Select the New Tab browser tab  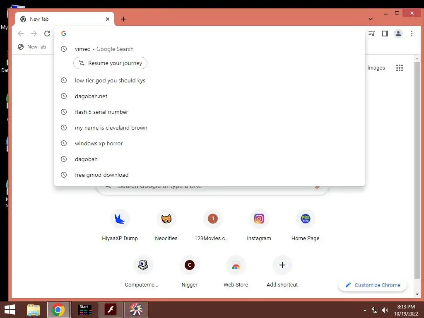(64, 19)
